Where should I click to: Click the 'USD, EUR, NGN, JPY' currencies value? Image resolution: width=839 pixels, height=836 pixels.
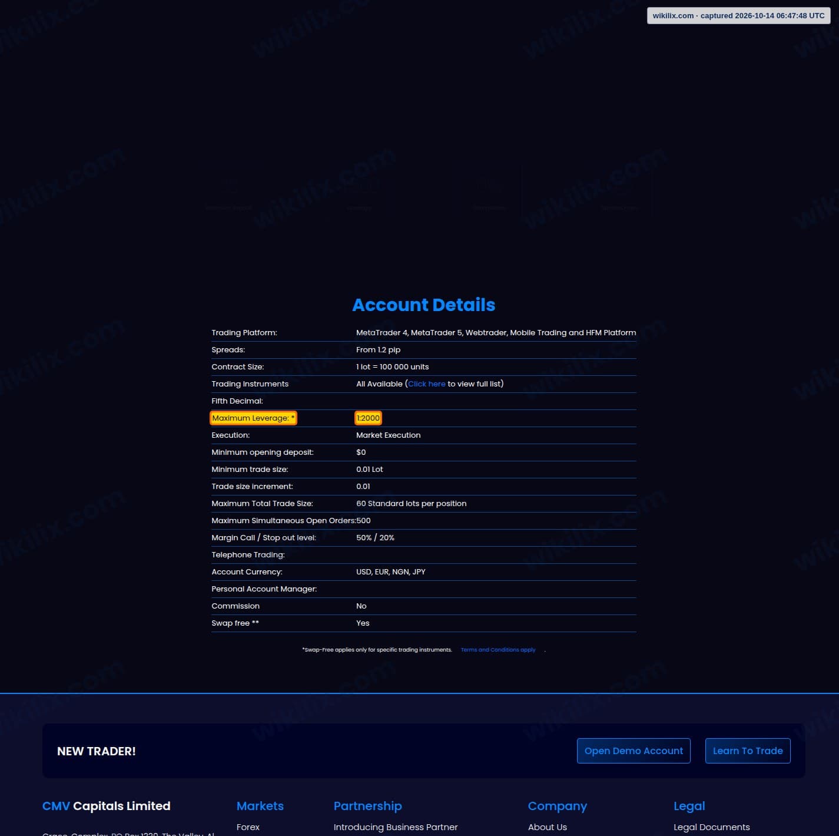(390, 571)
